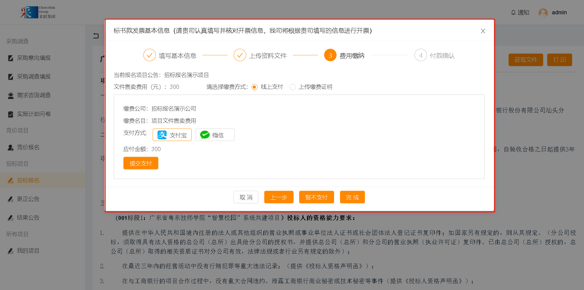Click the 需求咨询调查 sidebar icon
This screenshot has width=584, height=290.
tap(11, 95)
